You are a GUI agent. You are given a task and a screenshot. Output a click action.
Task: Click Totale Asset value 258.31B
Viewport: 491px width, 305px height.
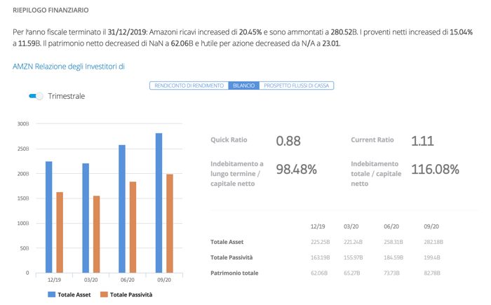tap(394, 242)
